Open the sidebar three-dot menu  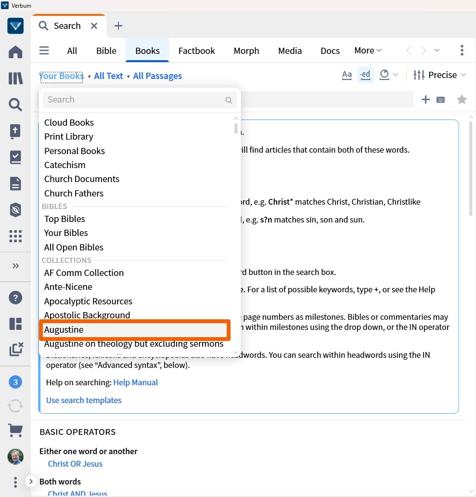click(15, 482)
